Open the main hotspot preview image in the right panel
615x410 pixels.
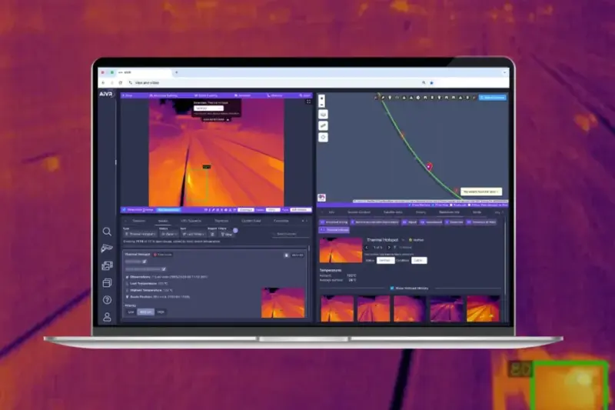(x=341, y=250)
